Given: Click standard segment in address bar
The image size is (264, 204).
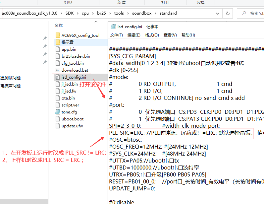Looking at the screenshot, I should point(168,13).
